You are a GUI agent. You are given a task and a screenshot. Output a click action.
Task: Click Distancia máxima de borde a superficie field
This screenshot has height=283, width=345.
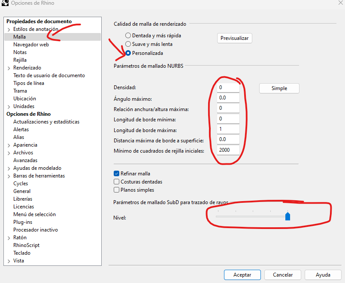[x=228, y=139]
